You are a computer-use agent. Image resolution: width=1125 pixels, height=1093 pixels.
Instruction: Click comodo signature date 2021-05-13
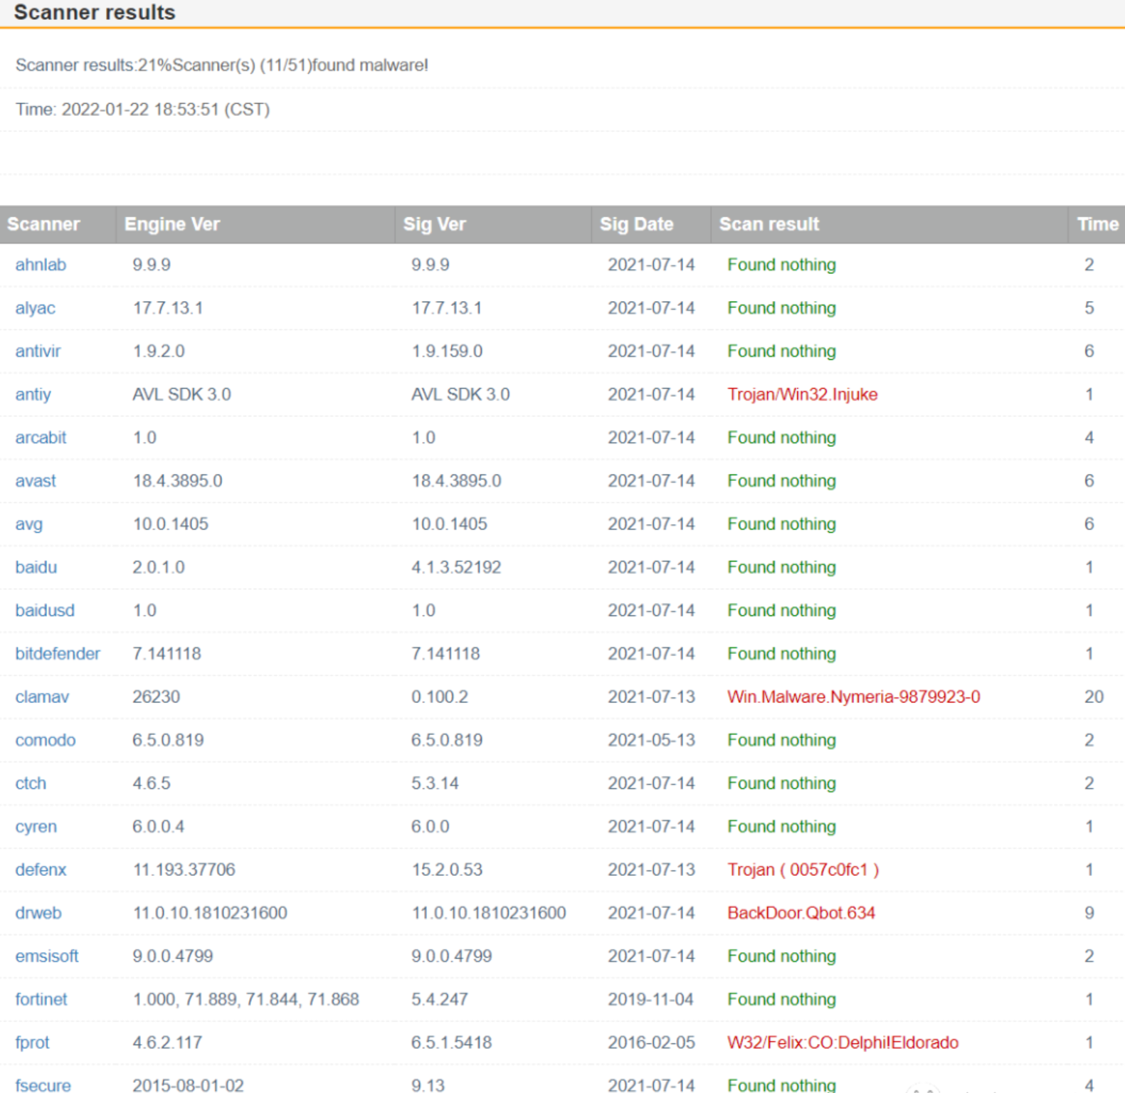[651, 740]
